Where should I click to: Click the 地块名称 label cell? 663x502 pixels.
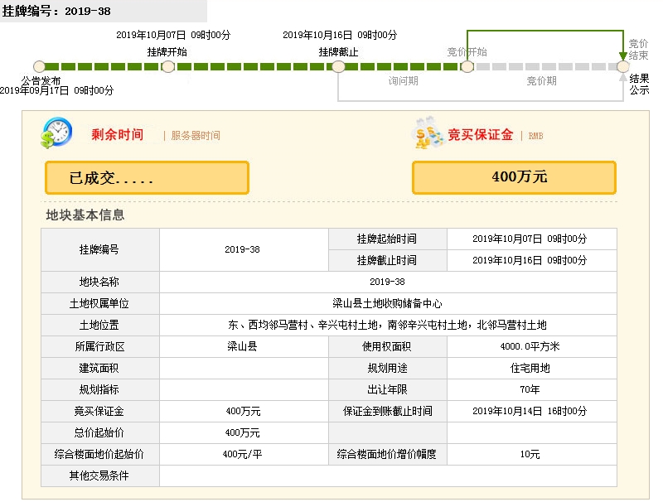pos(100,282)
